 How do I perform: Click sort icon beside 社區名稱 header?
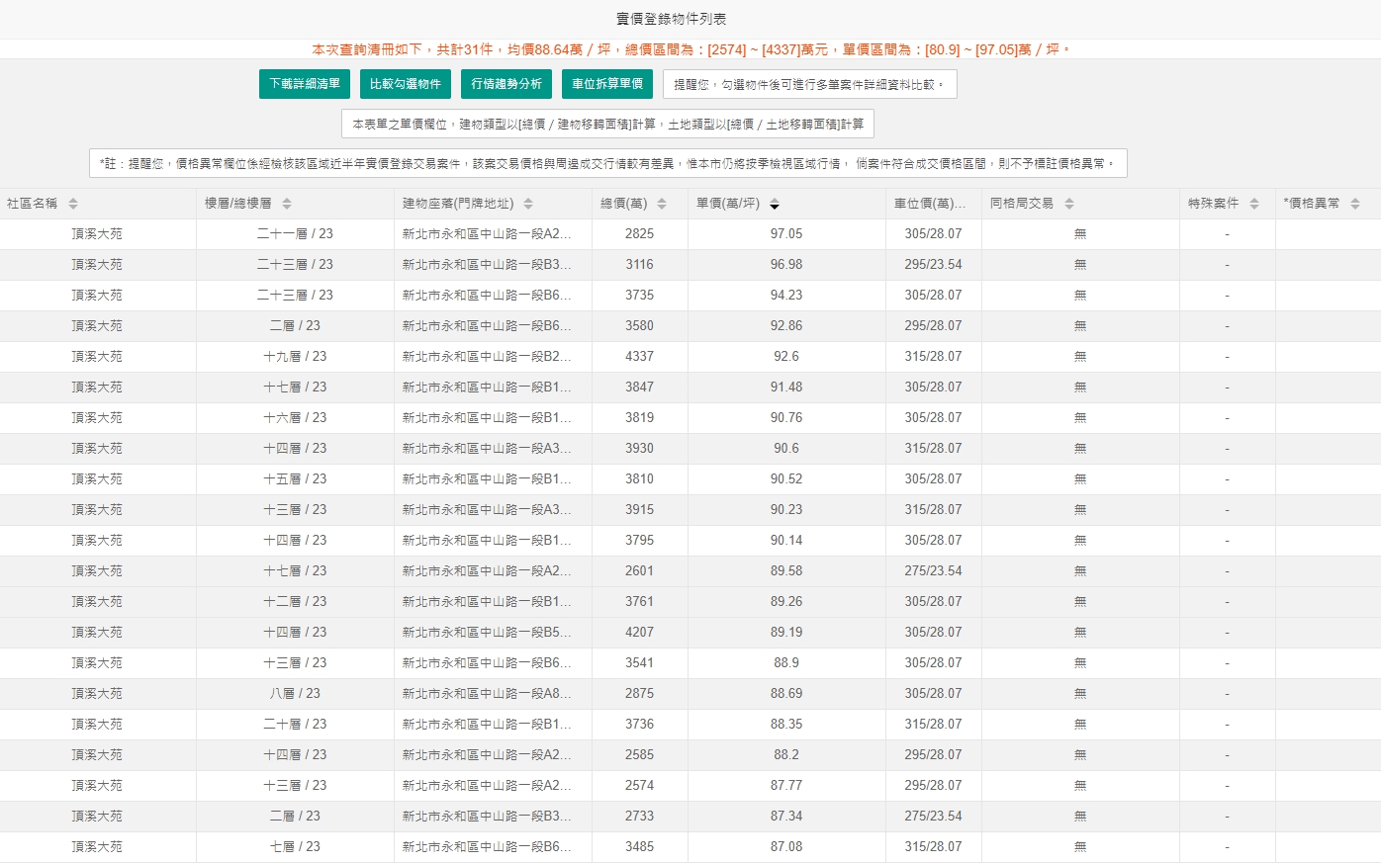pos(73,204)
